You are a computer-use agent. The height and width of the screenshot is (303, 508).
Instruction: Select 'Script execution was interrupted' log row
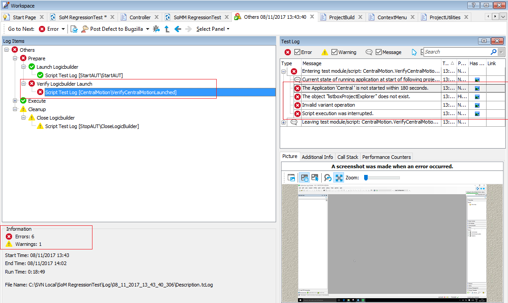(337, 114)
